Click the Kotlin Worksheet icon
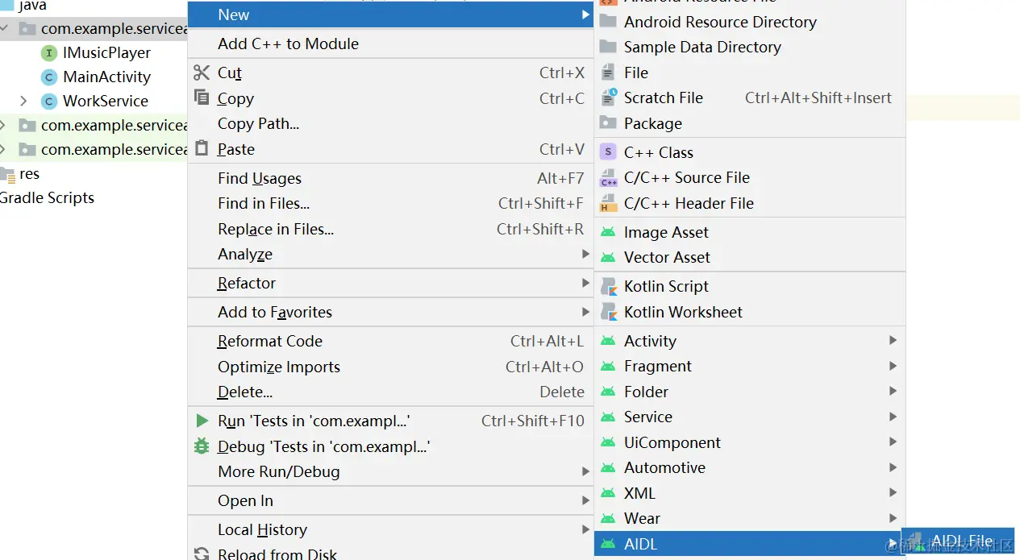1020x560 pixels. pos(609,312)
